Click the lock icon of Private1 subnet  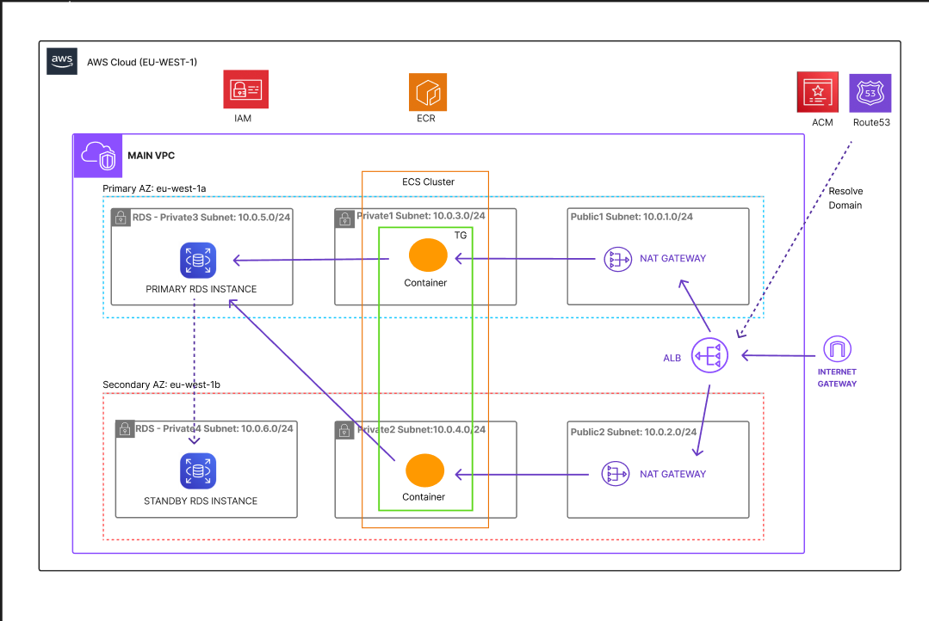point(344,219)
